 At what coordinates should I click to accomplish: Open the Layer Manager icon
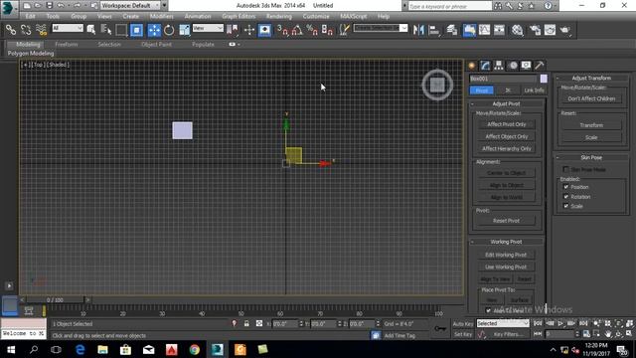click(x=452, y=30)
